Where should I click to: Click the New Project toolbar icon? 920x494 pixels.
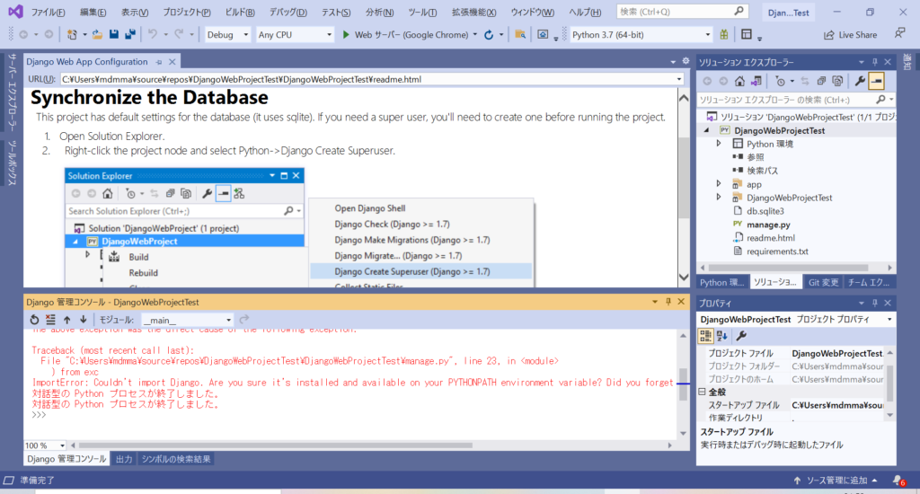point(72,35)
